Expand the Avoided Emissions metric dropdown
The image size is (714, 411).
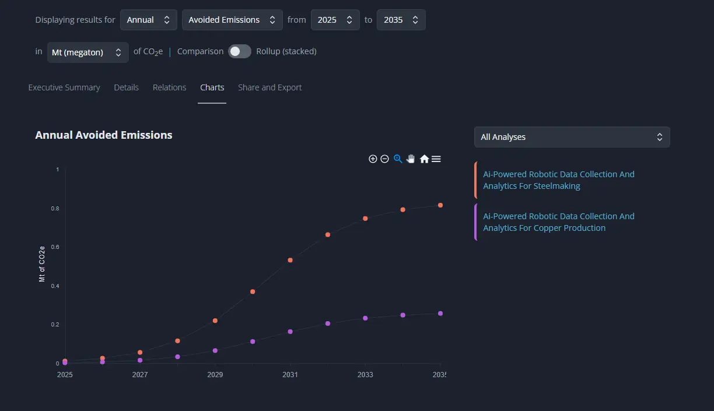click(232, 20)
